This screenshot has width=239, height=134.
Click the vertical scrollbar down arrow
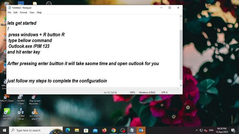(181, 85)
